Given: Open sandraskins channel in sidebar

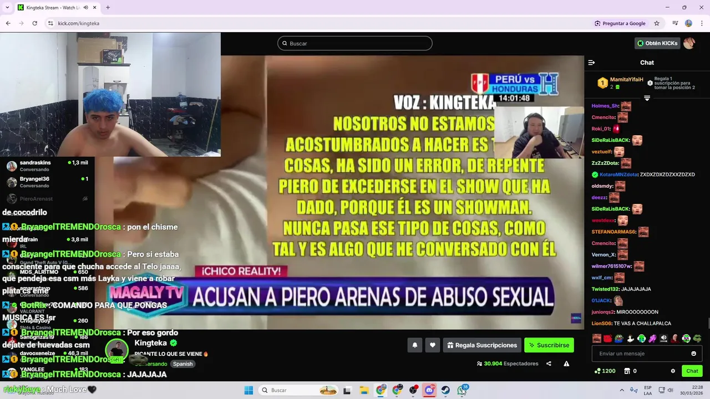Looking at the screenshot, I should coord(47,166).
